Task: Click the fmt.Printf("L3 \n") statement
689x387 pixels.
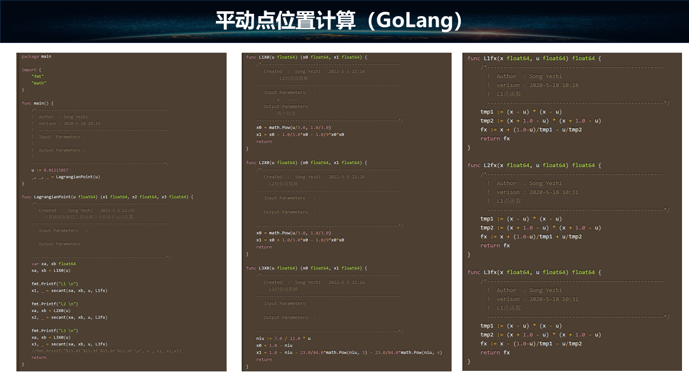Action: 54,331
